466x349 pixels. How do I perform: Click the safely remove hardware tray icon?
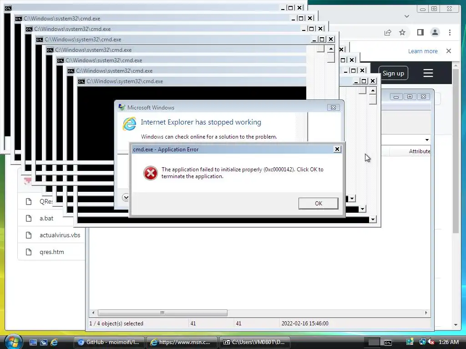click(410, 342)
